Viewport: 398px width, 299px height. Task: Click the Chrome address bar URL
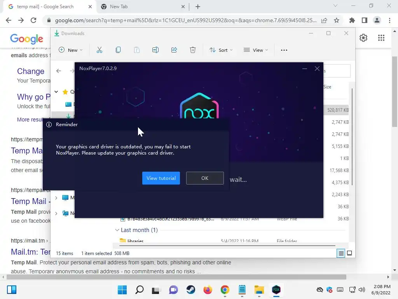coord(186,20)
